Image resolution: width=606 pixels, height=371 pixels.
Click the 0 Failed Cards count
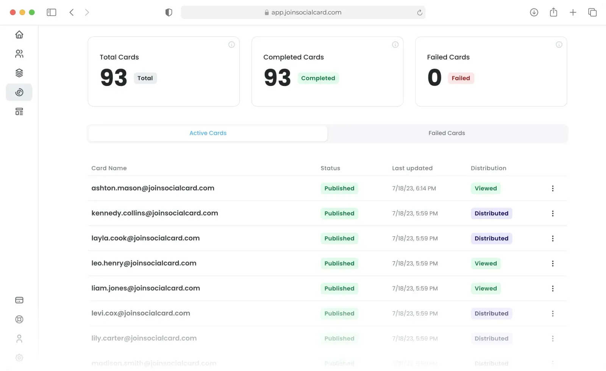click(x=434, y=78)
